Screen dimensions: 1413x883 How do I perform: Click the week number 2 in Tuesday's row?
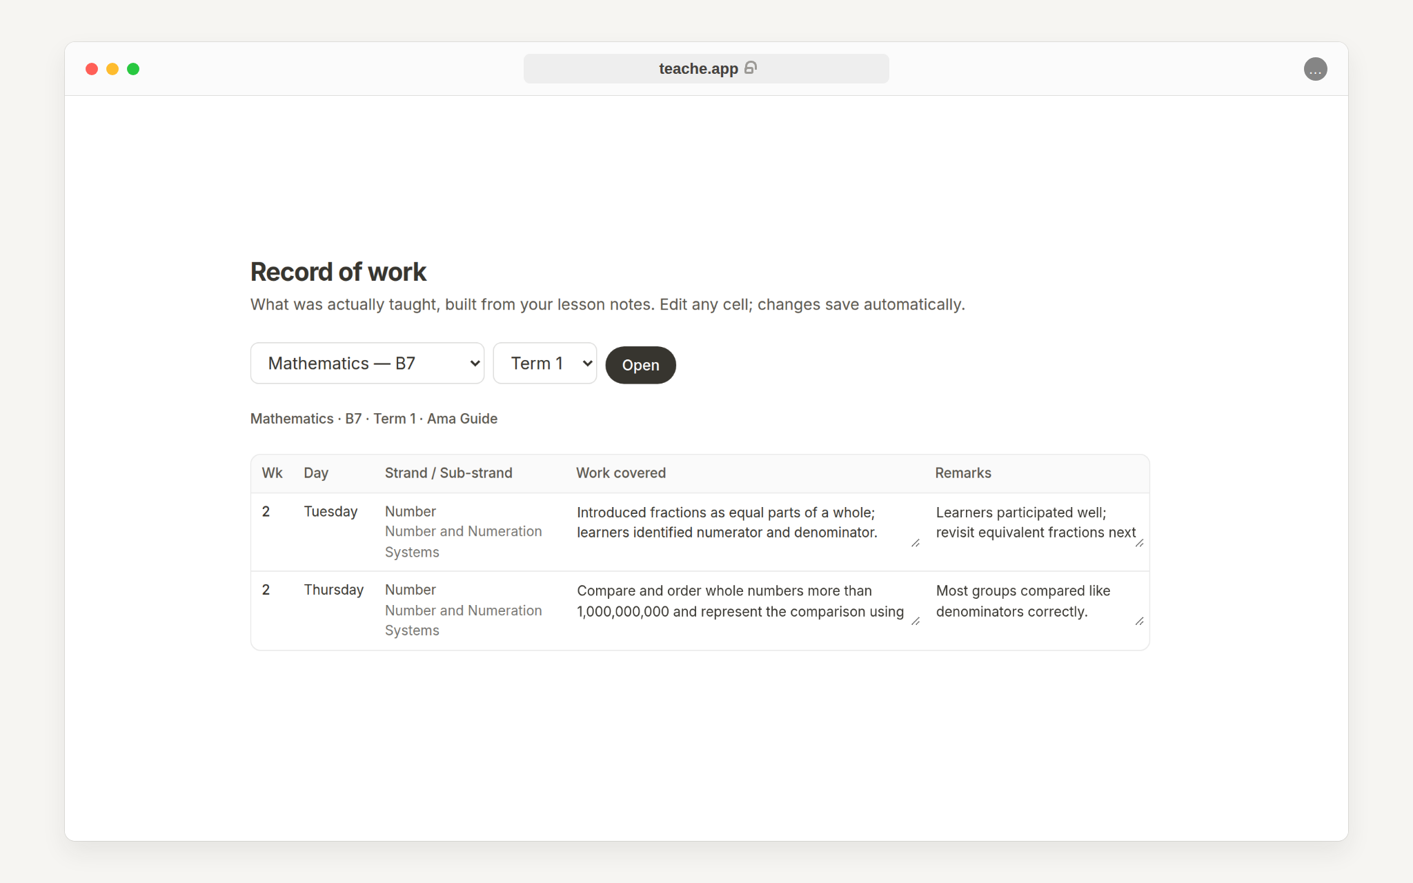pos(266,511)
